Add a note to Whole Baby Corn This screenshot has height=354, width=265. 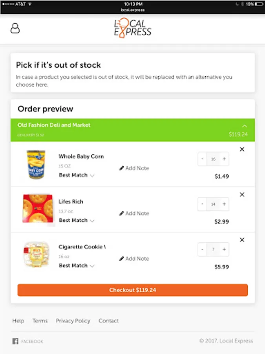[x=134, y=168]
